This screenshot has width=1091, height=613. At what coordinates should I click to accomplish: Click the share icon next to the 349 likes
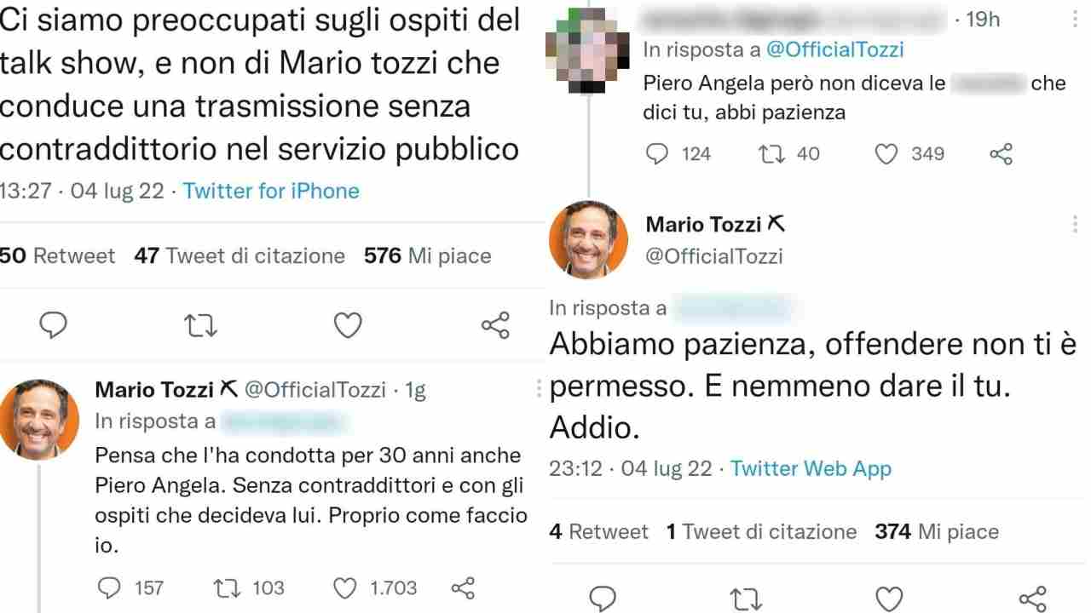(999, 153)
